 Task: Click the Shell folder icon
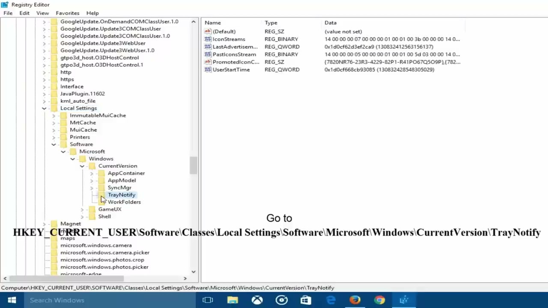click(x=92, y=216)
